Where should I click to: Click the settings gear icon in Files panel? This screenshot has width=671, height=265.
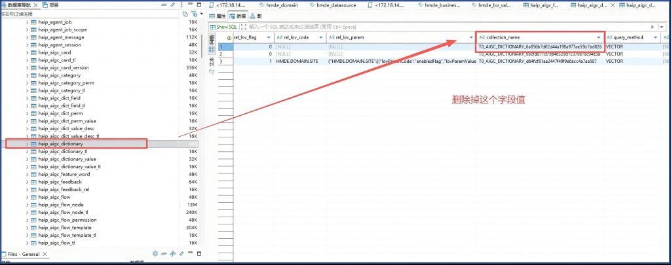[x=155, y=254]
